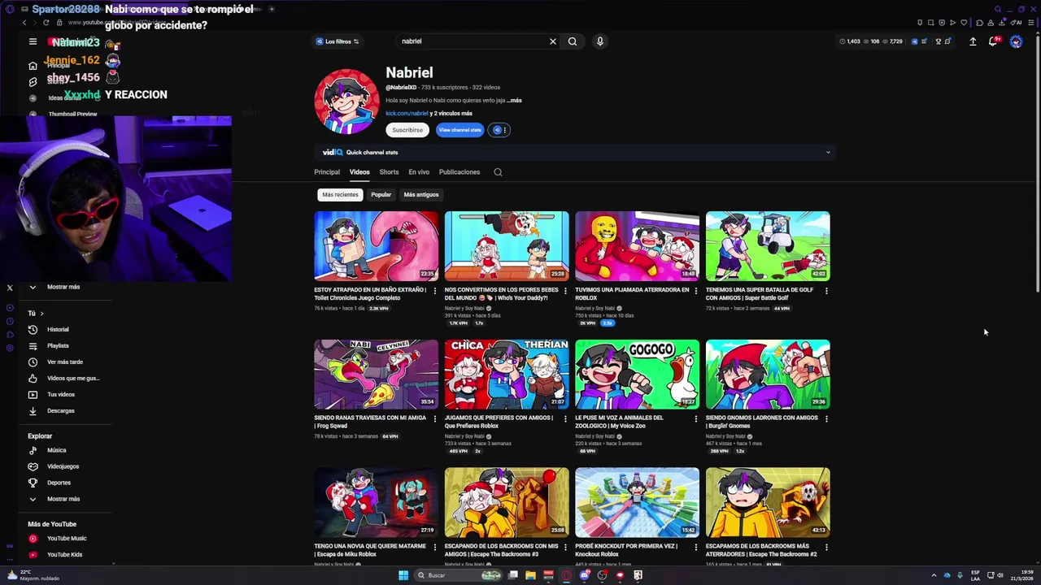Switch to the Principal channel tab

[x=327, y=172]
